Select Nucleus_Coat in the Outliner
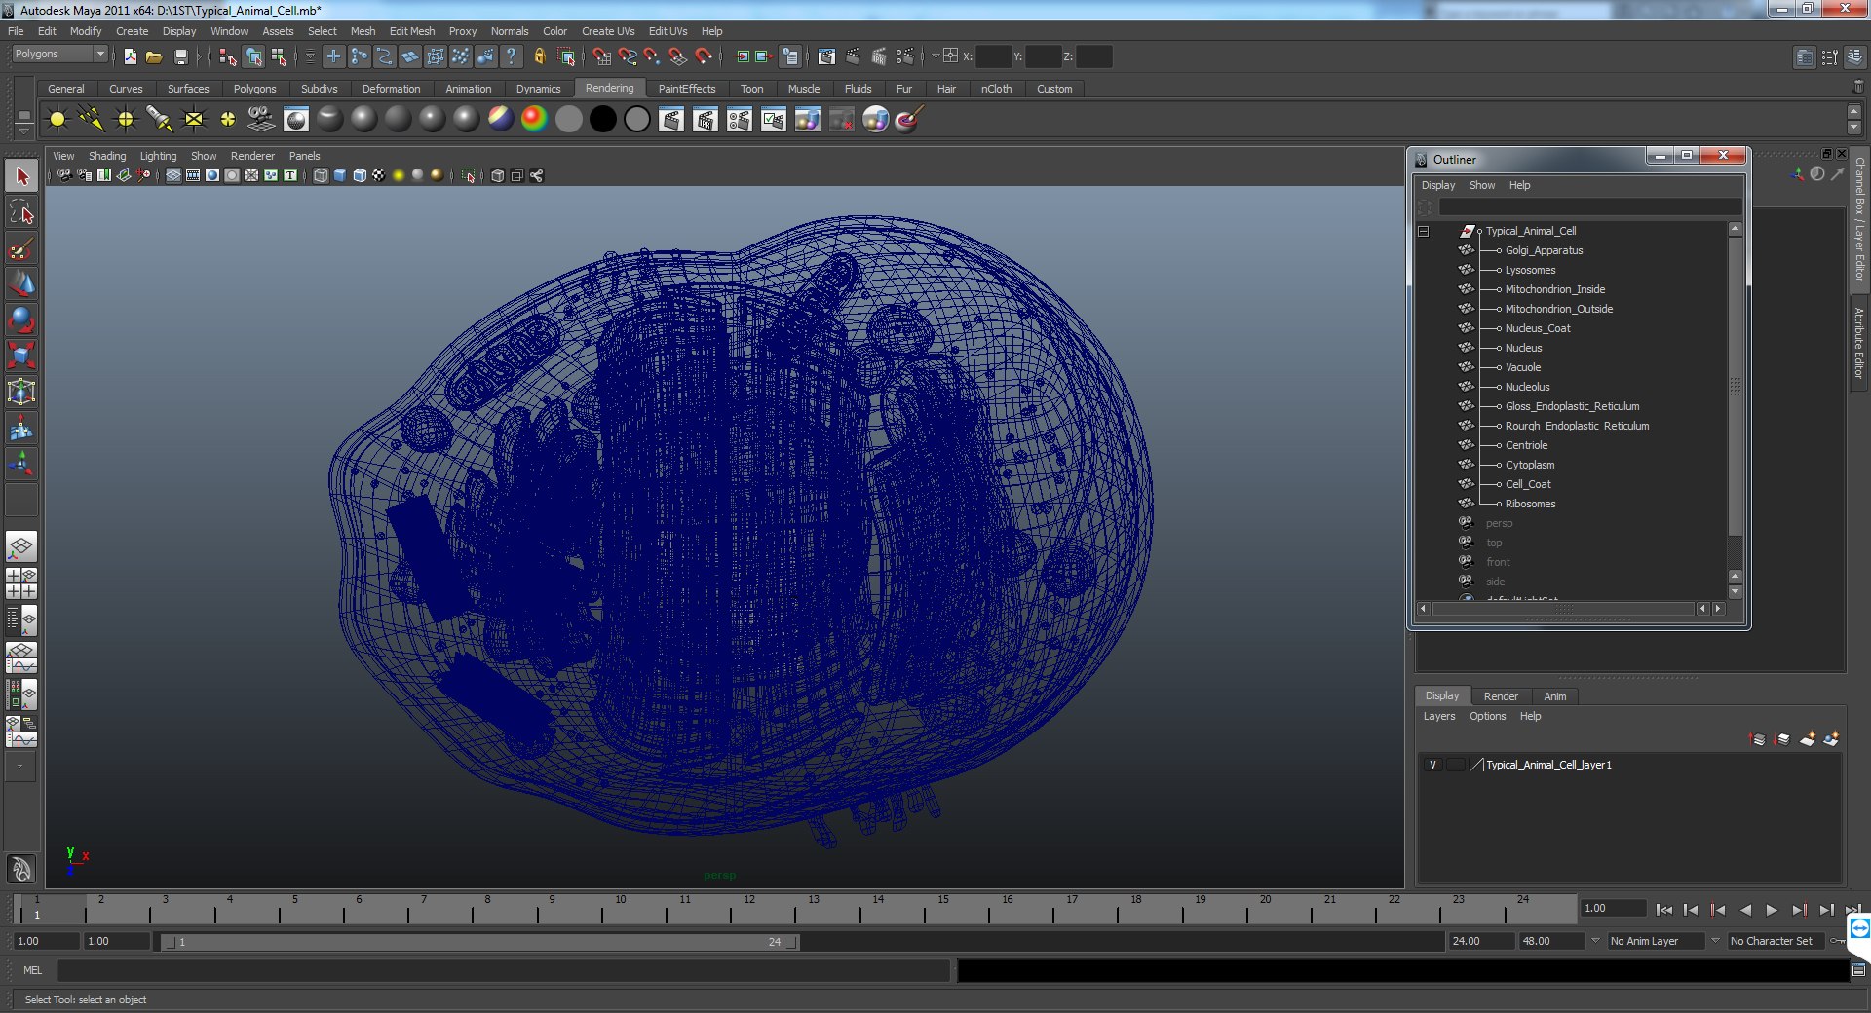Image resolution: width=1871 pixels, height=1013 pixels. (1538, 328)
